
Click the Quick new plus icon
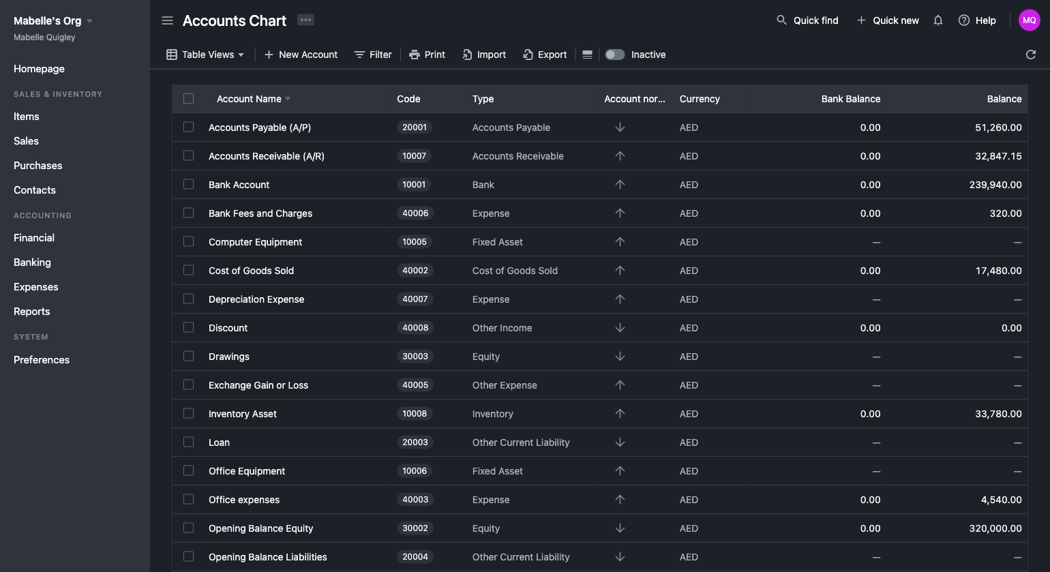click(861, 20)
